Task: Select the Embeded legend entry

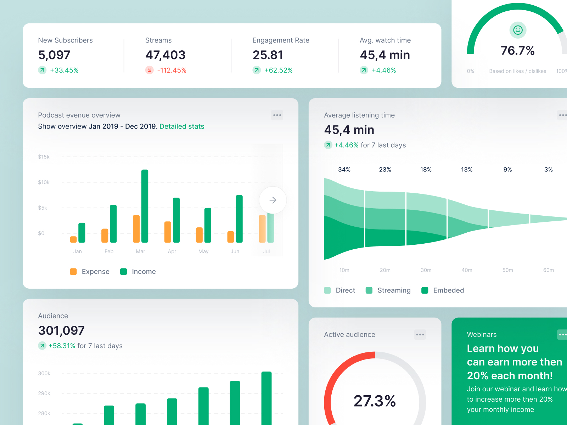Action: [443, 290]
